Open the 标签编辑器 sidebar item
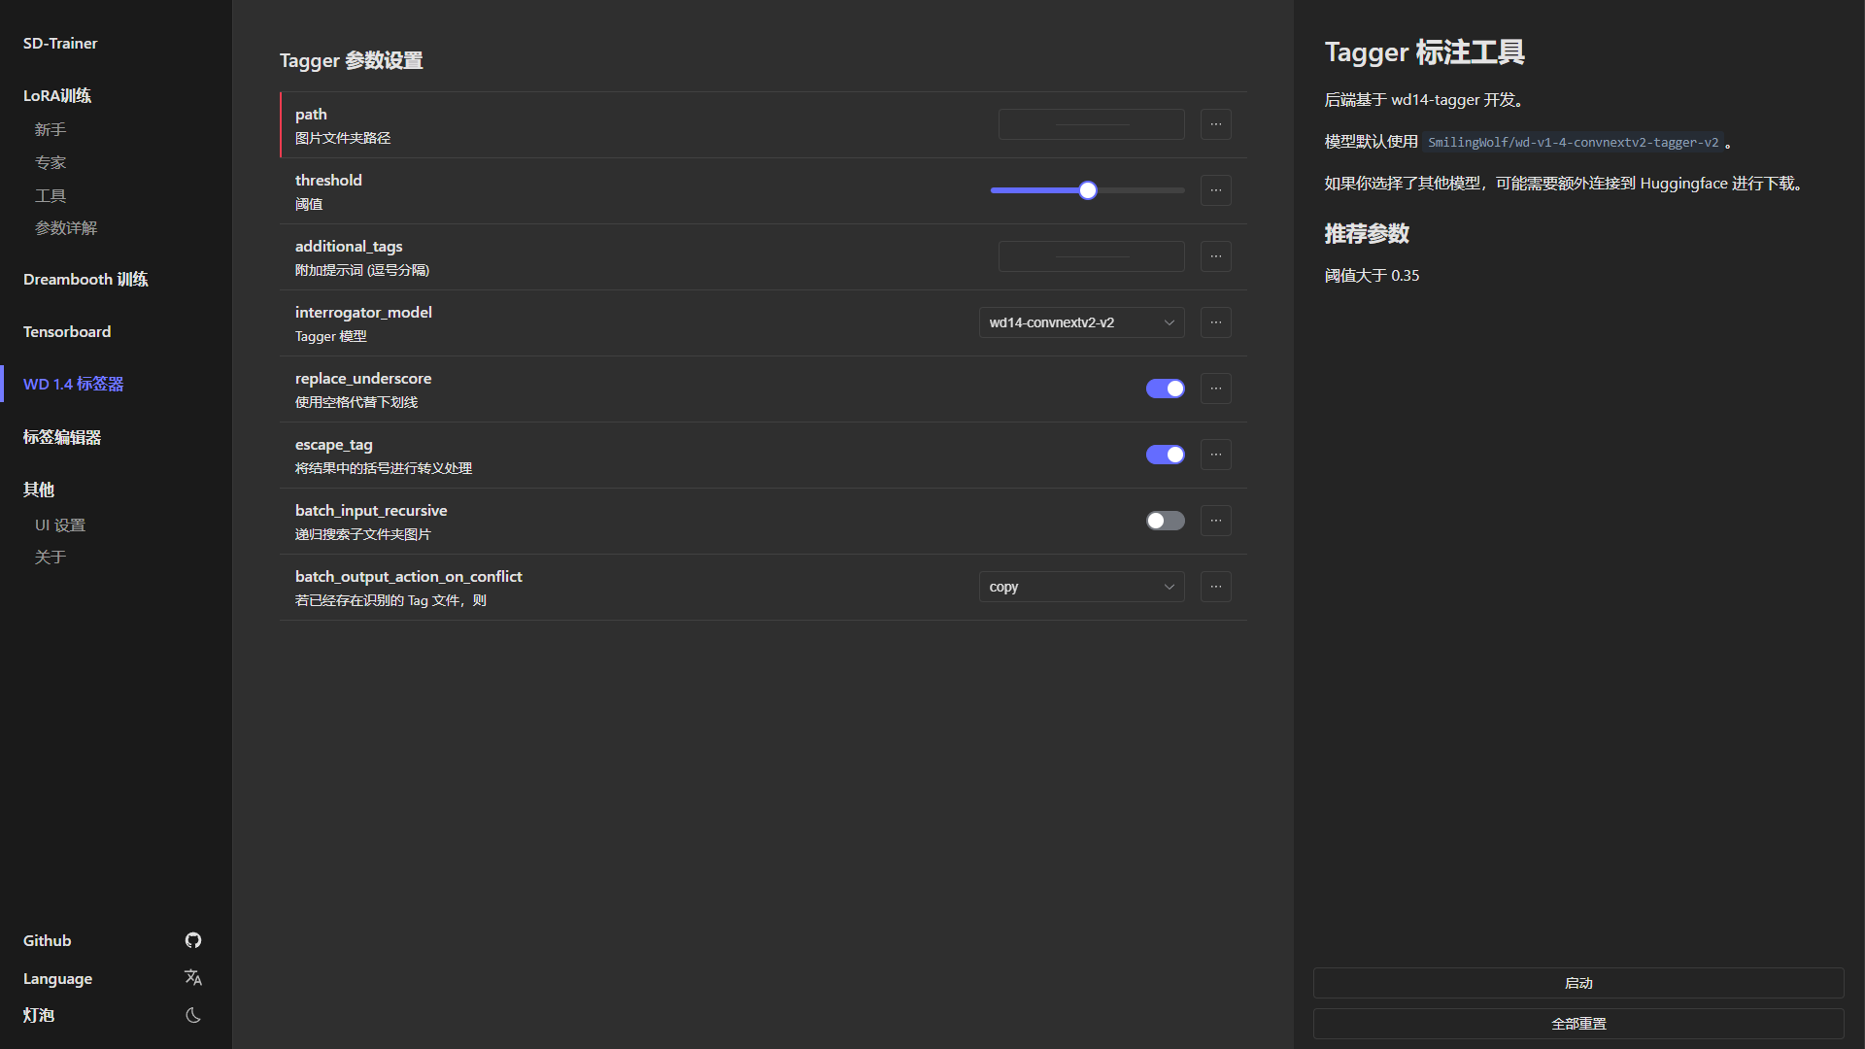The height and width of the screenshot is (1049, 1865). click(62, 437)
